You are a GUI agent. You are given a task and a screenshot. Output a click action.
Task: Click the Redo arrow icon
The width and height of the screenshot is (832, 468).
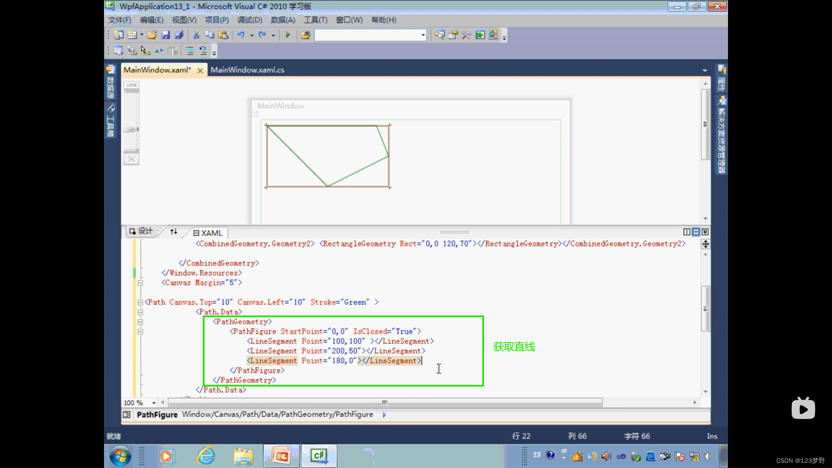coord(262,35)
